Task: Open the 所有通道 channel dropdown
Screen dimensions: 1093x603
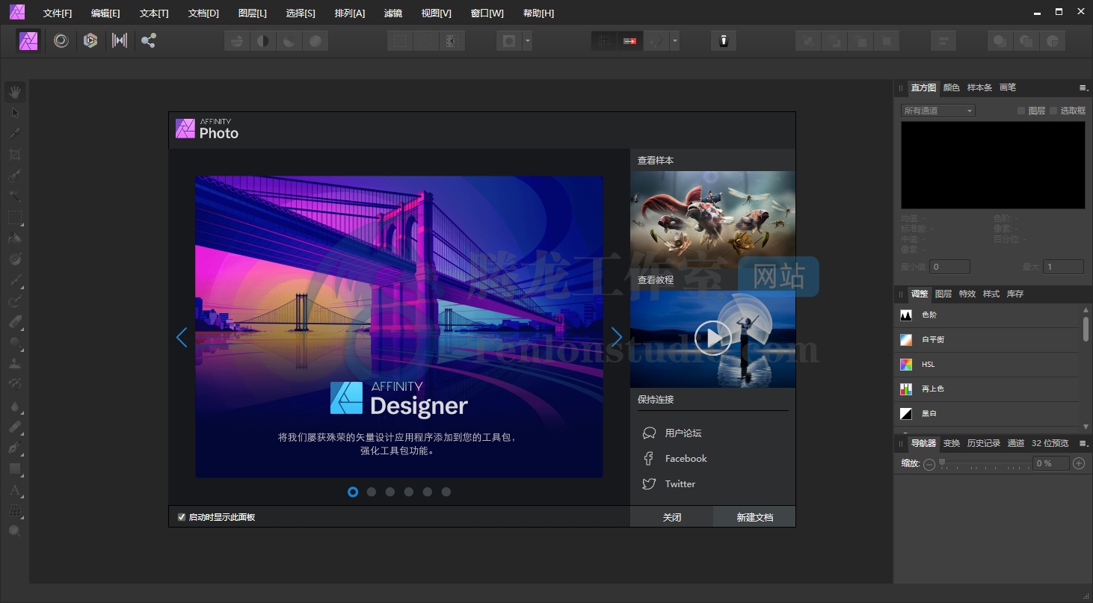Action: 938,111
